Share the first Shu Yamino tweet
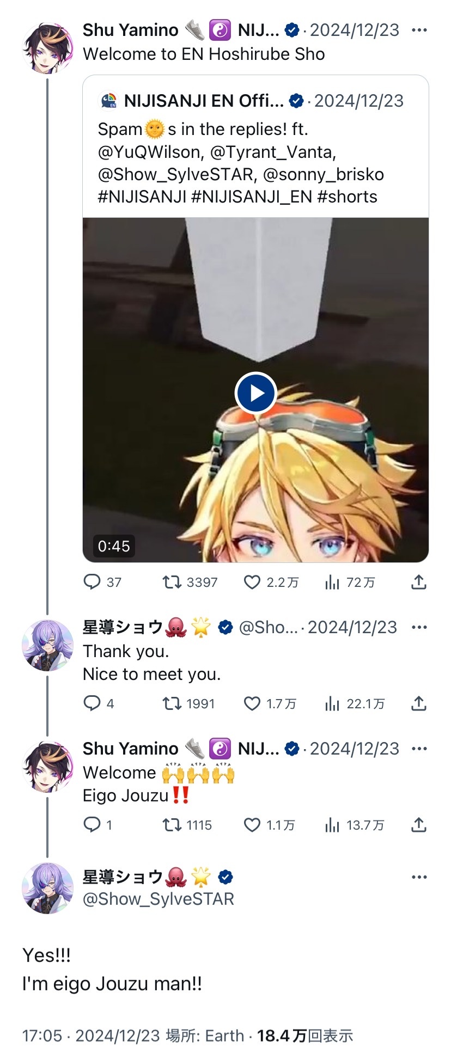451x1054 pixels. [418, 582]
